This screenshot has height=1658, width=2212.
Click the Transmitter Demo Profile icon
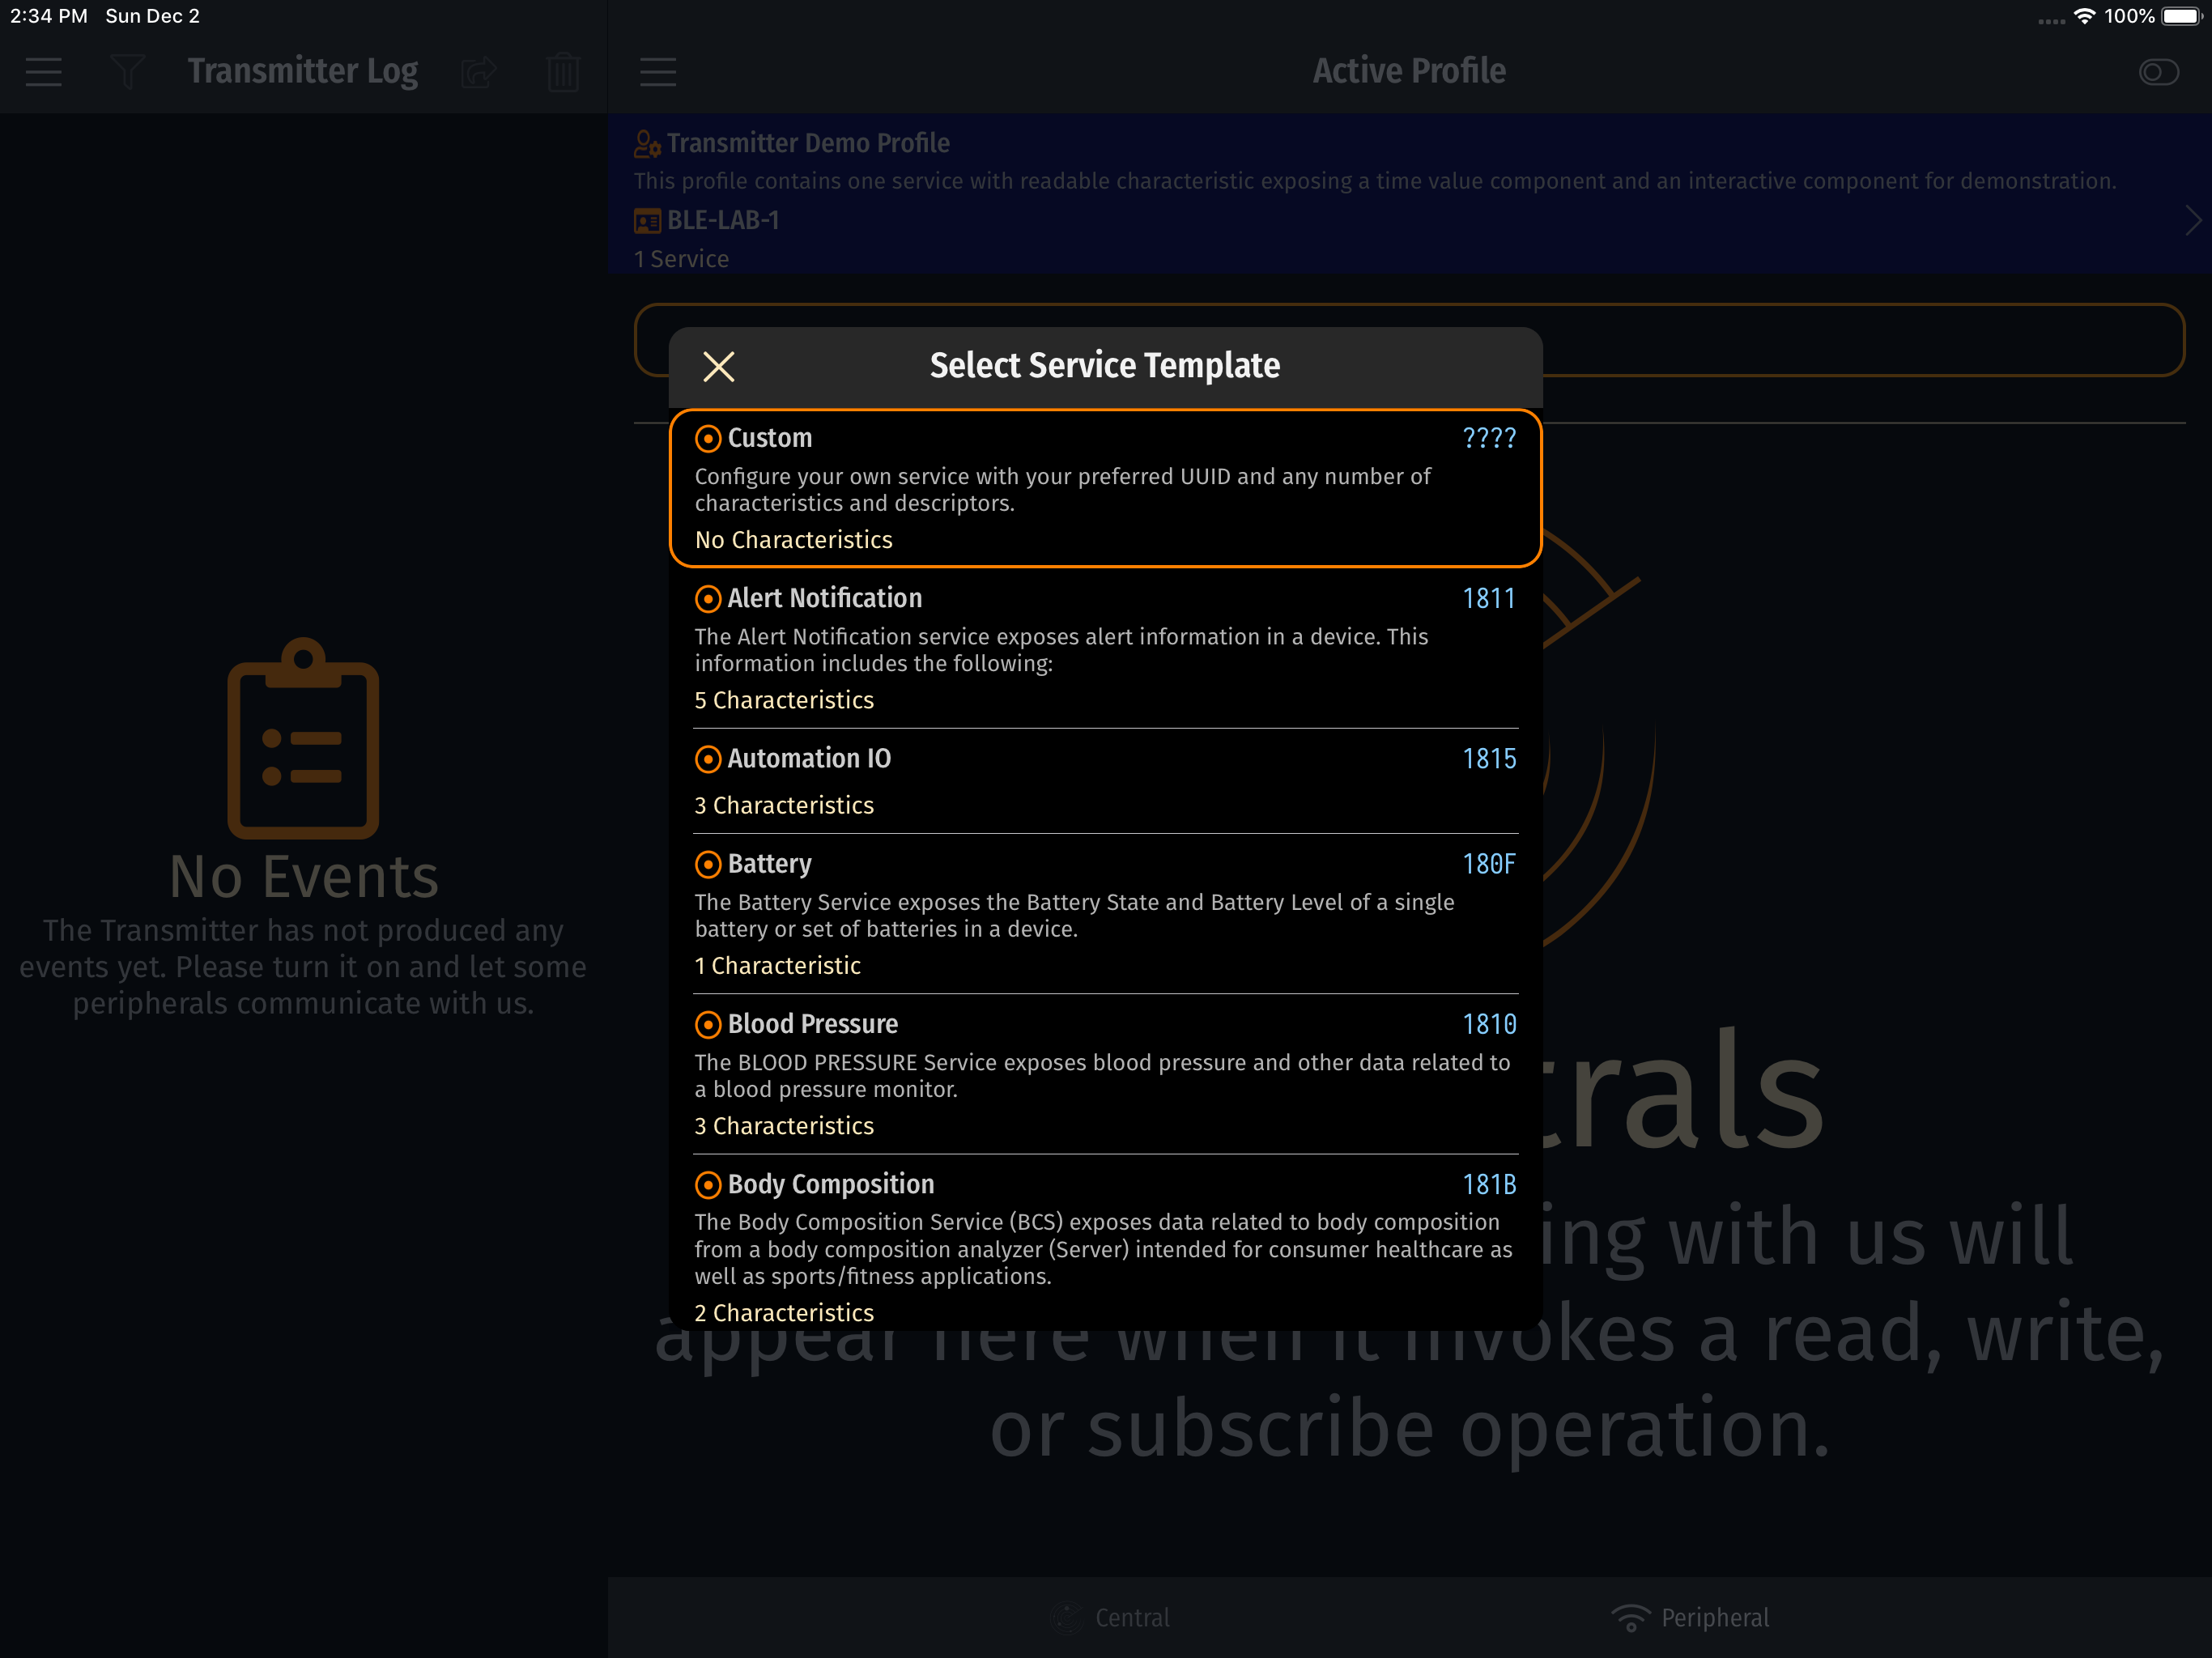(x=647, y=144)
